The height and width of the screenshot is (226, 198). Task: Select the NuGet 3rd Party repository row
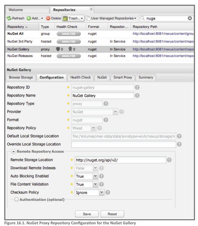click(99, 41)
